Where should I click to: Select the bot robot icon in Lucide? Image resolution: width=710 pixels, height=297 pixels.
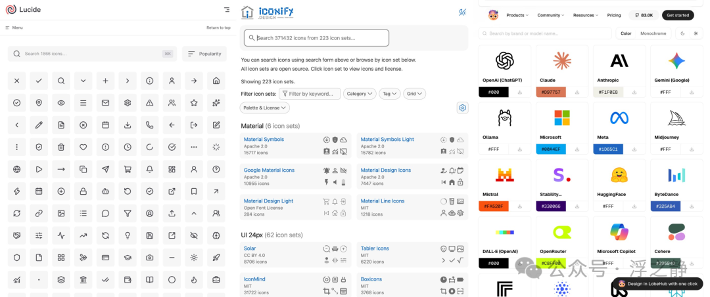[105, 191]
